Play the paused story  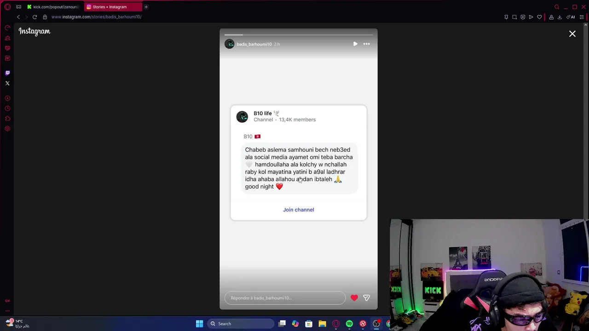(x=355, y=44)
